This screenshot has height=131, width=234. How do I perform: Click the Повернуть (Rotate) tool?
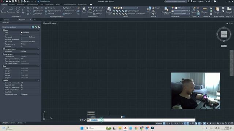coord(50,8)
